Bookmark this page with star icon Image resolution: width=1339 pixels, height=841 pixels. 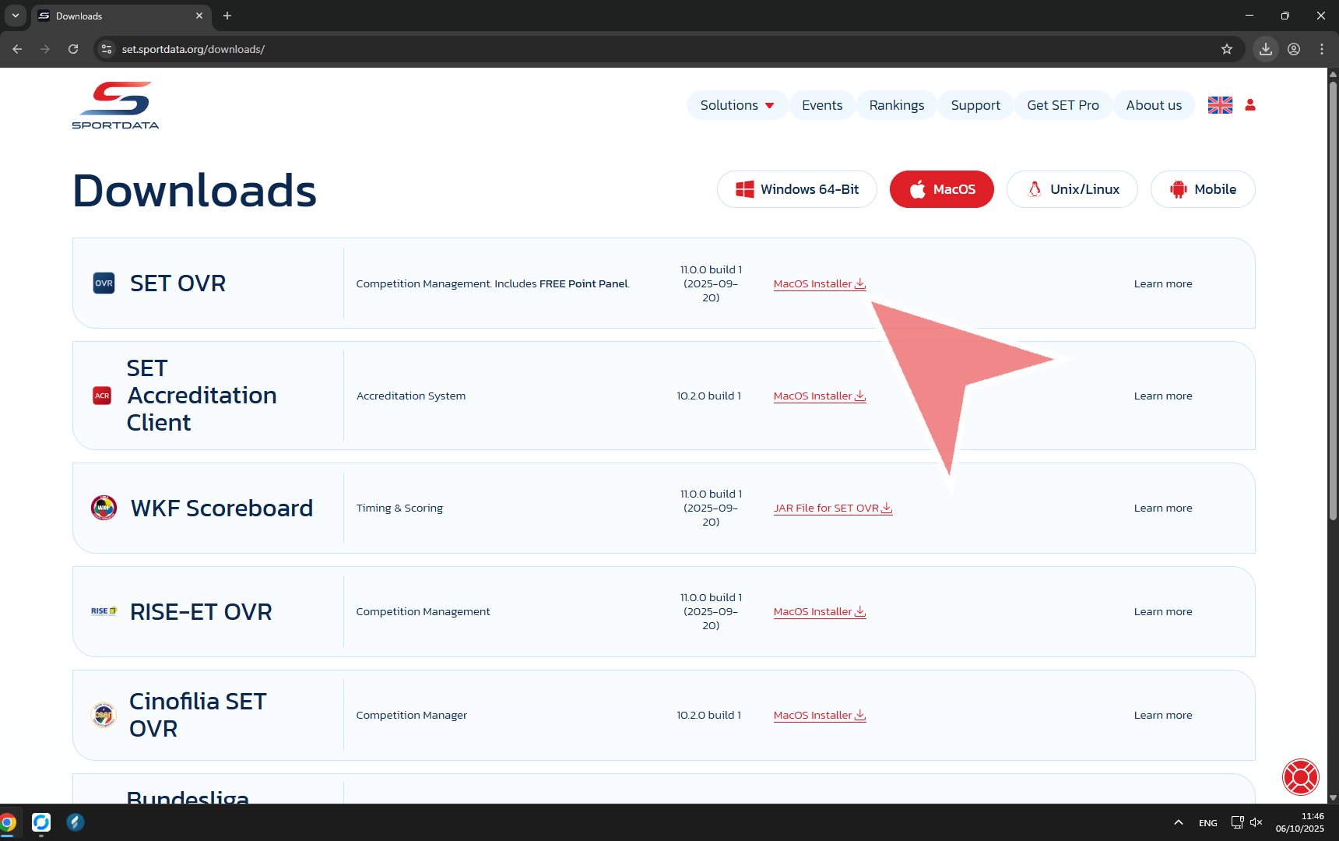point(1227,49)
